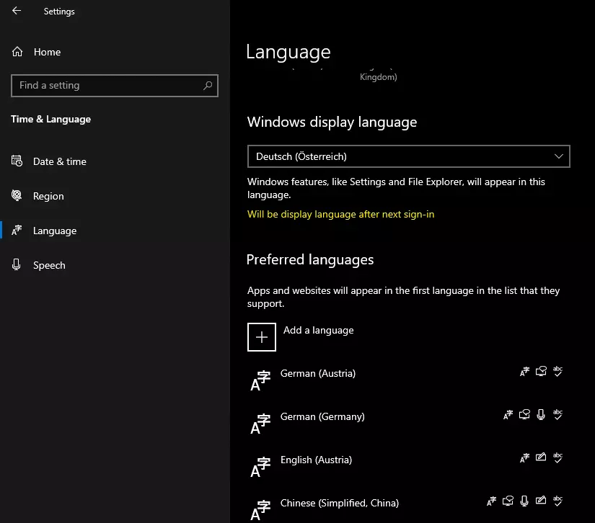Click German (Germany) spell-check abc icon

tap(557, 415)
